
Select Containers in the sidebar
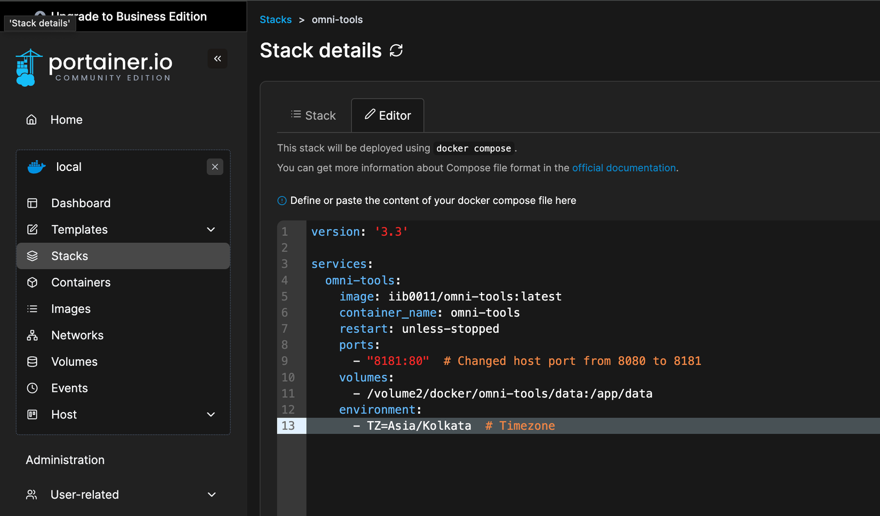click(x=81, y=282)
